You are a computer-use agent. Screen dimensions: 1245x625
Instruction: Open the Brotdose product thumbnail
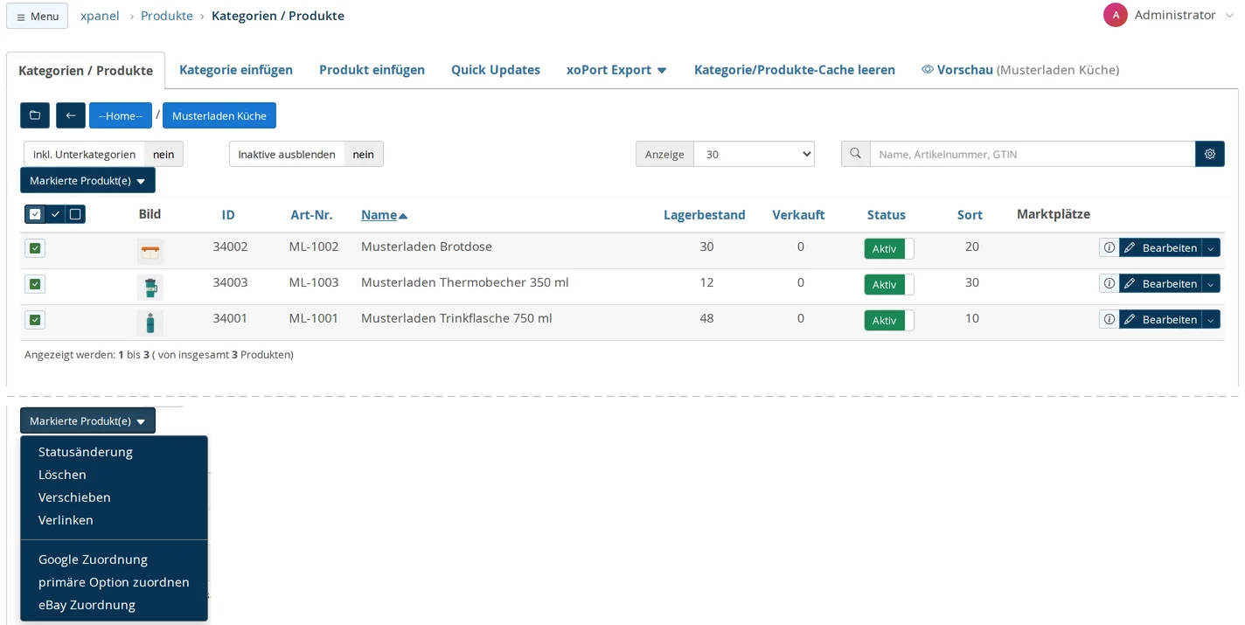point(150,252)
